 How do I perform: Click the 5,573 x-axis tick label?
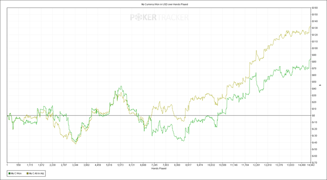[121, 165]
